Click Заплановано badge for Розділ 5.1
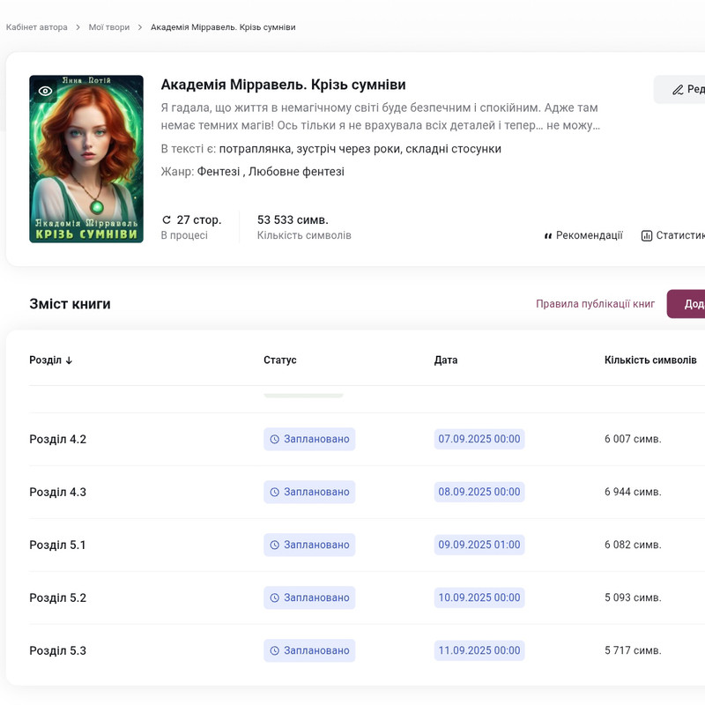 pyautogui.click(x=309, y=545)
